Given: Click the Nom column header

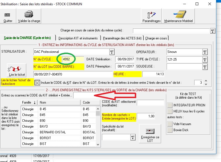Looking at the screenshot, I should pos(59,102).
